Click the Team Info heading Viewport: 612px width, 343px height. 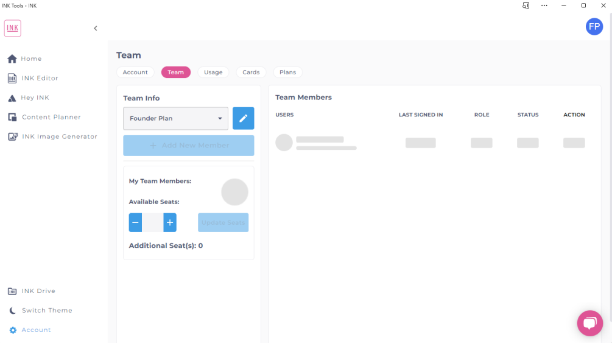(141, 98)
